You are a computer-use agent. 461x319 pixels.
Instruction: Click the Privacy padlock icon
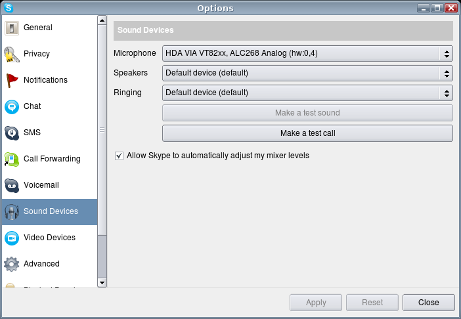coord(12,54)
